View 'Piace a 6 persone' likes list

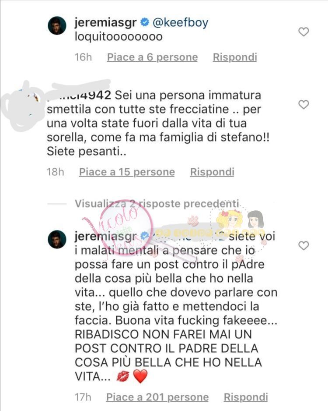click(152, 57)
